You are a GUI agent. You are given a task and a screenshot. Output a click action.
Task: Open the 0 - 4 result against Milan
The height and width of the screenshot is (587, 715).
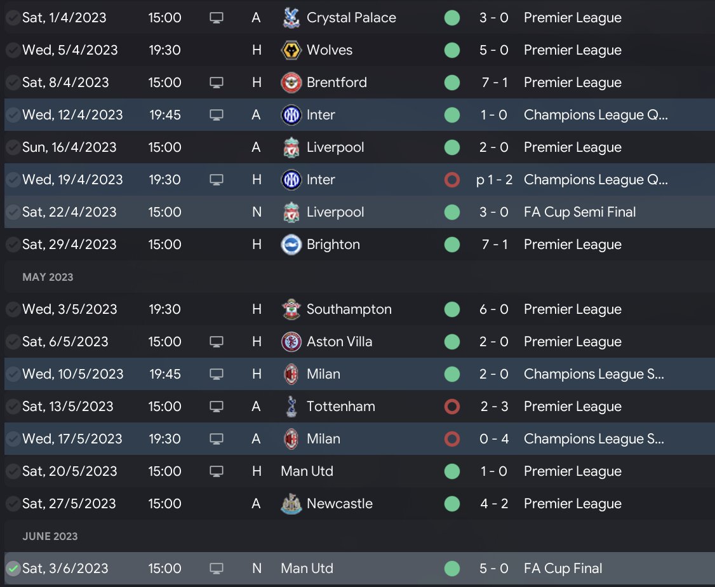494,439
